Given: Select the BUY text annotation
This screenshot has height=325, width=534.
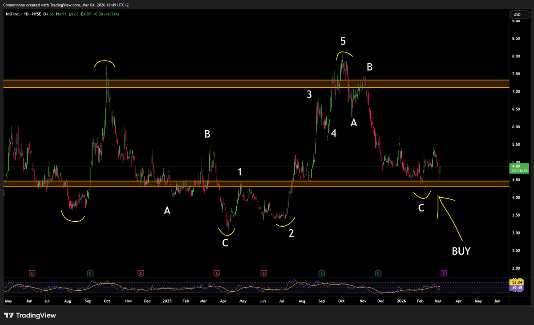Looking at the screenshot, I should pos(461,251).
